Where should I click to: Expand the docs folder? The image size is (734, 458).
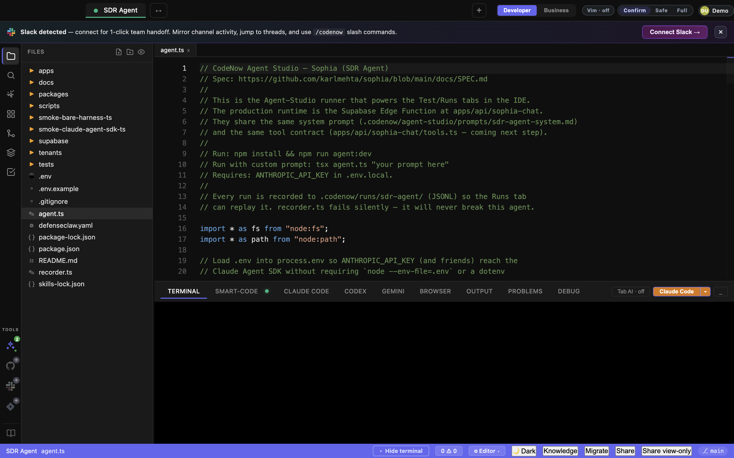point(86,82)
